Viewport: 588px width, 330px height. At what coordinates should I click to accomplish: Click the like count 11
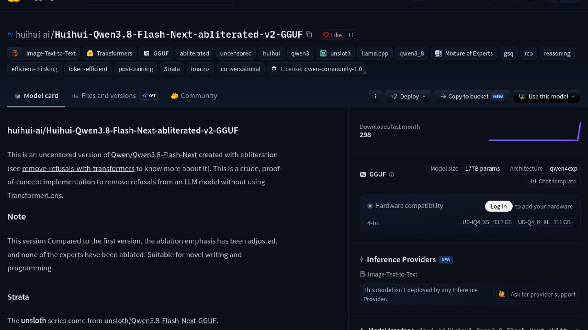point(351,35)
